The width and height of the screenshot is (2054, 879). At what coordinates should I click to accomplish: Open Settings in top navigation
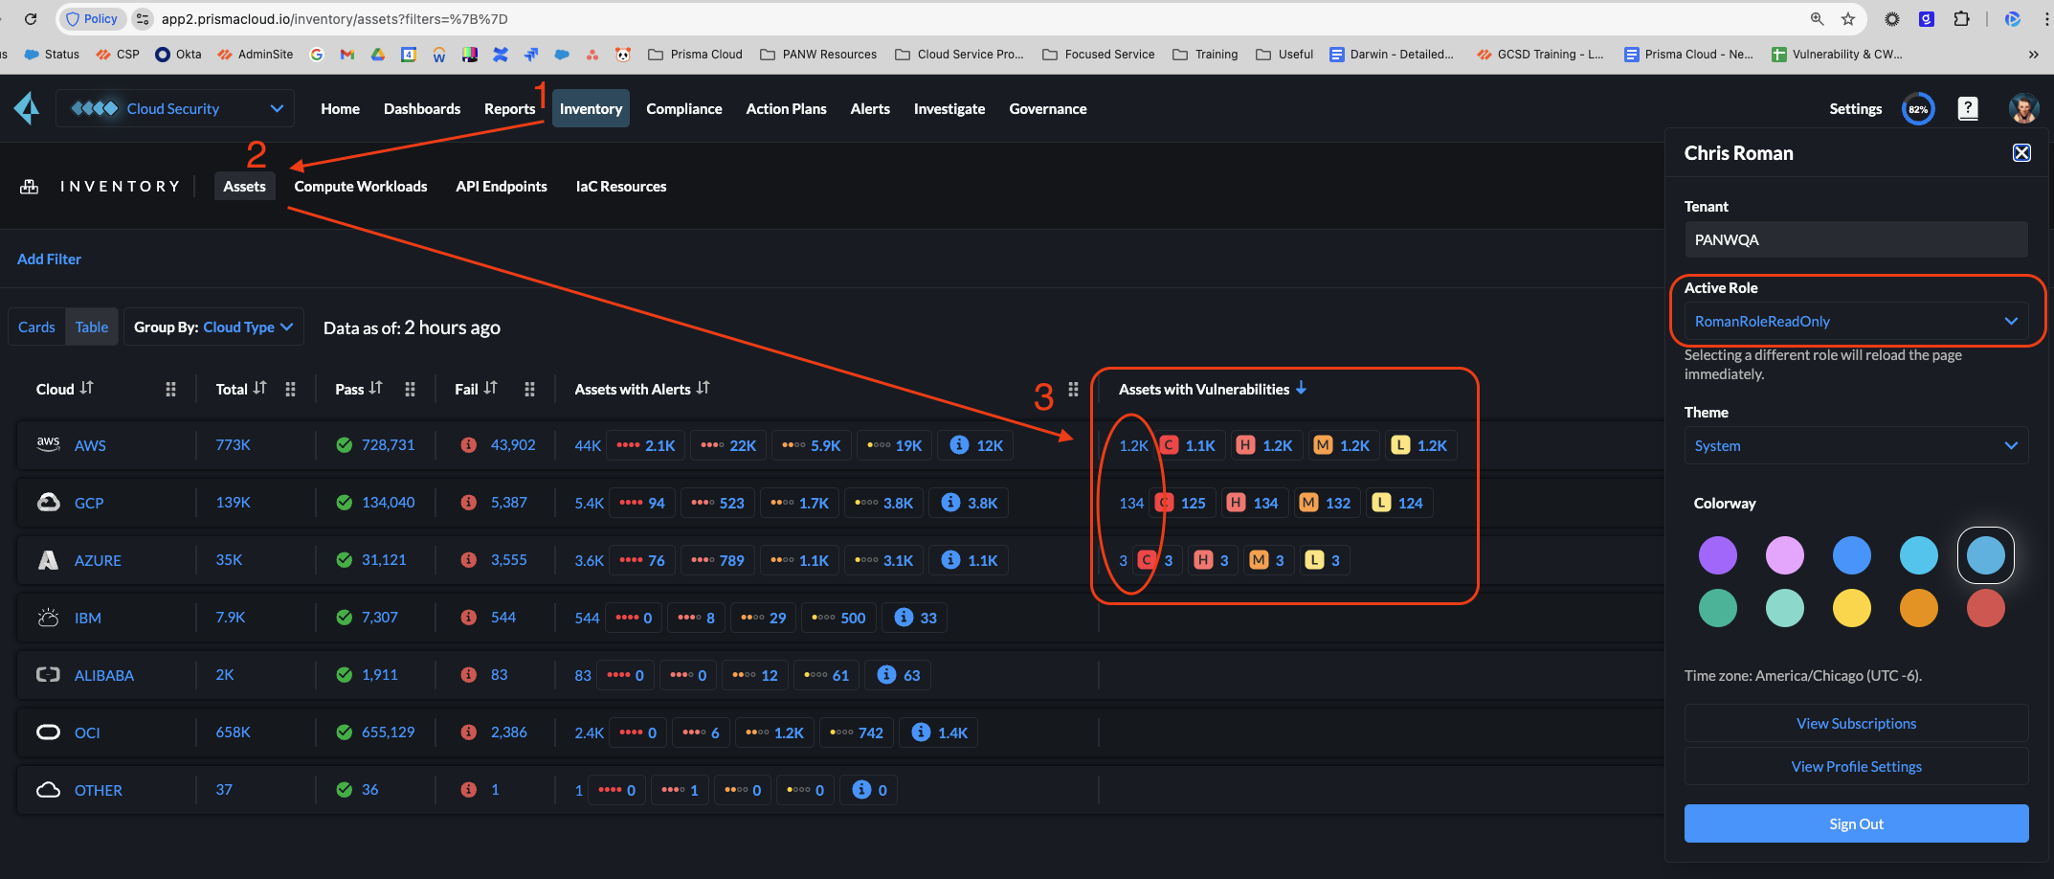point(1855,108)
